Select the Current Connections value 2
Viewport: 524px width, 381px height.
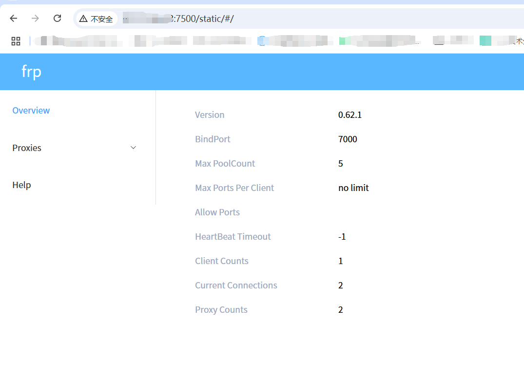[341, 286]
